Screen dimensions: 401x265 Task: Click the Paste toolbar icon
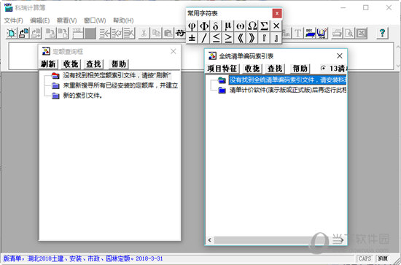[168, 34]
